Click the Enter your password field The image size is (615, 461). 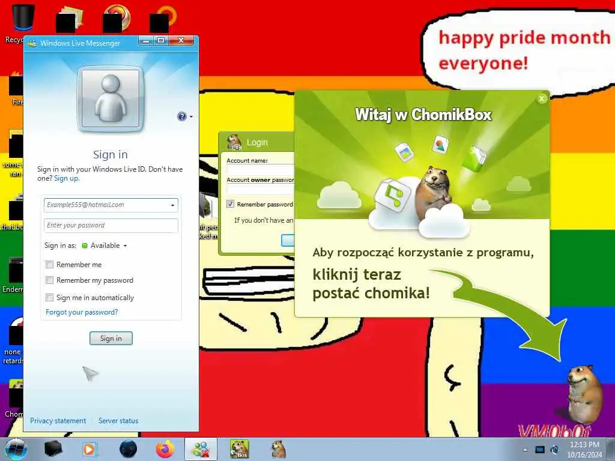coord(111,226)
